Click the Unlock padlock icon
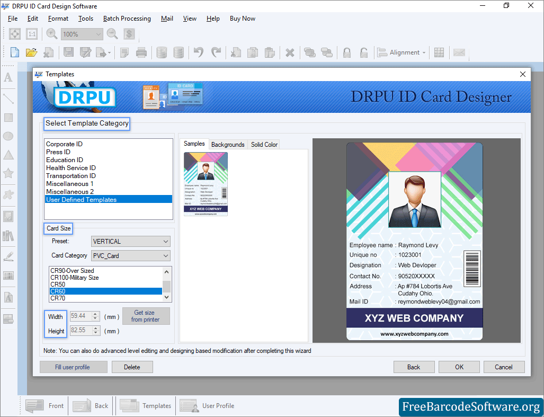This screenshot has height=417, width=544. click(363, 52)
